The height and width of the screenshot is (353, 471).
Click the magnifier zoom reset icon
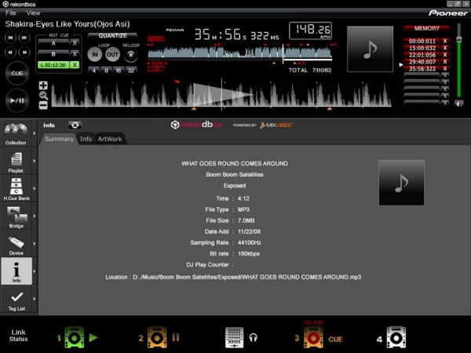coord(43,96)
